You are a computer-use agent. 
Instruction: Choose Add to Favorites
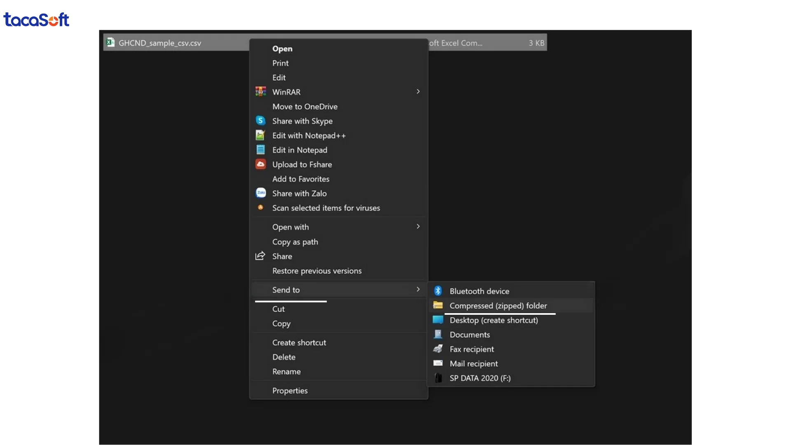[x=339, y=179]
